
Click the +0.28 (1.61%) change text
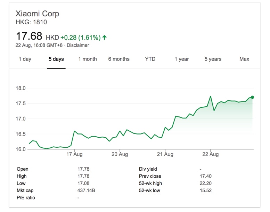coord(80,38)
